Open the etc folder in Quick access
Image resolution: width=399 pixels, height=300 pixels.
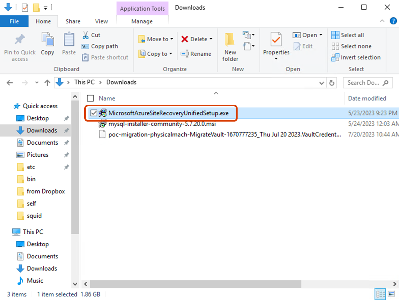(x=31, y=167)
